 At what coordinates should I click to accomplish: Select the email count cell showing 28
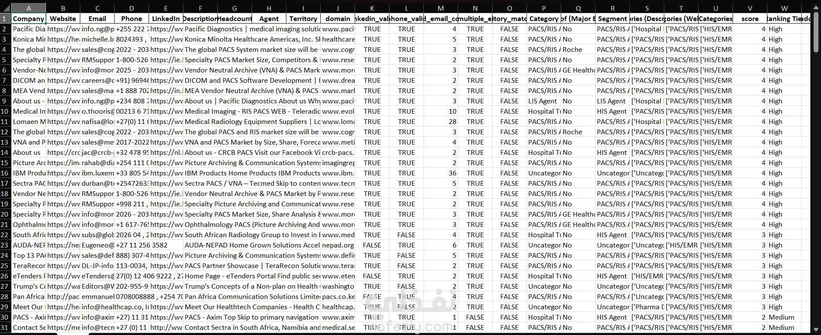click(441, 121)
